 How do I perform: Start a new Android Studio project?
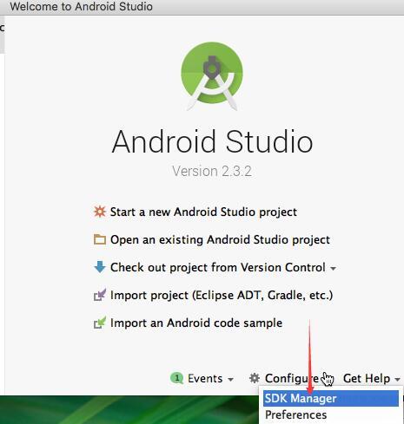pyautogui.click(x=203, y=212)
